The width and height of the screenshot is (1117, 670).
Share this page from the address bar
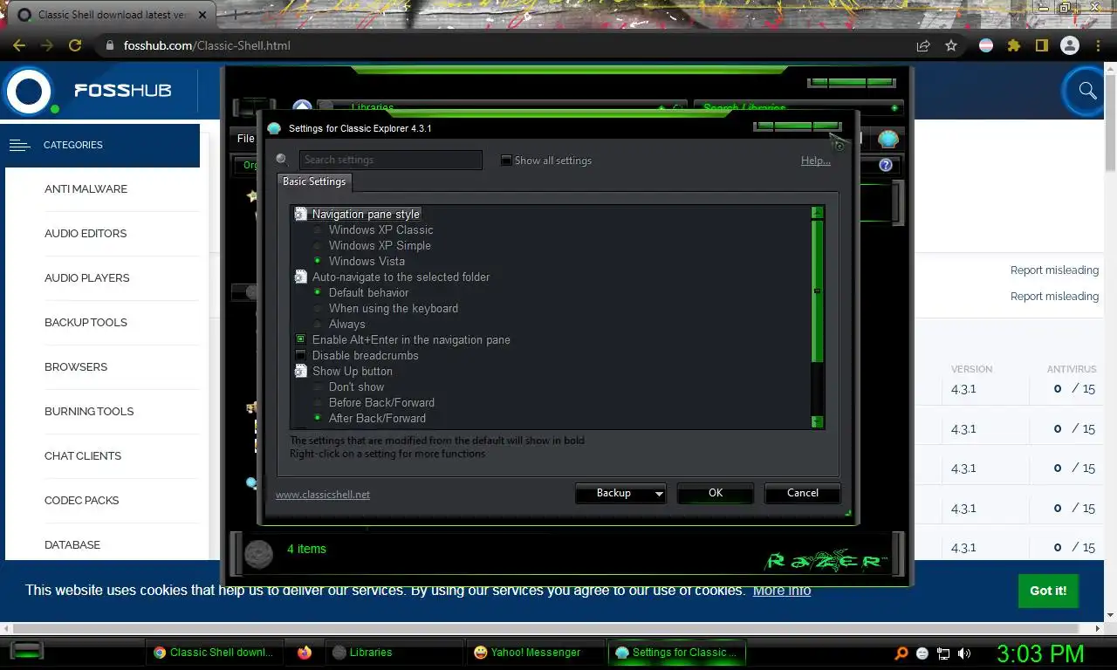tap(923, 45)
